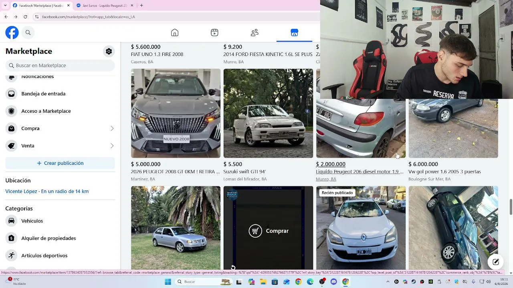Image resolution: width=513 pixels, height=288 pixels.
Task: Click Comprar on the sponsored ad
Action: point(269,231)
